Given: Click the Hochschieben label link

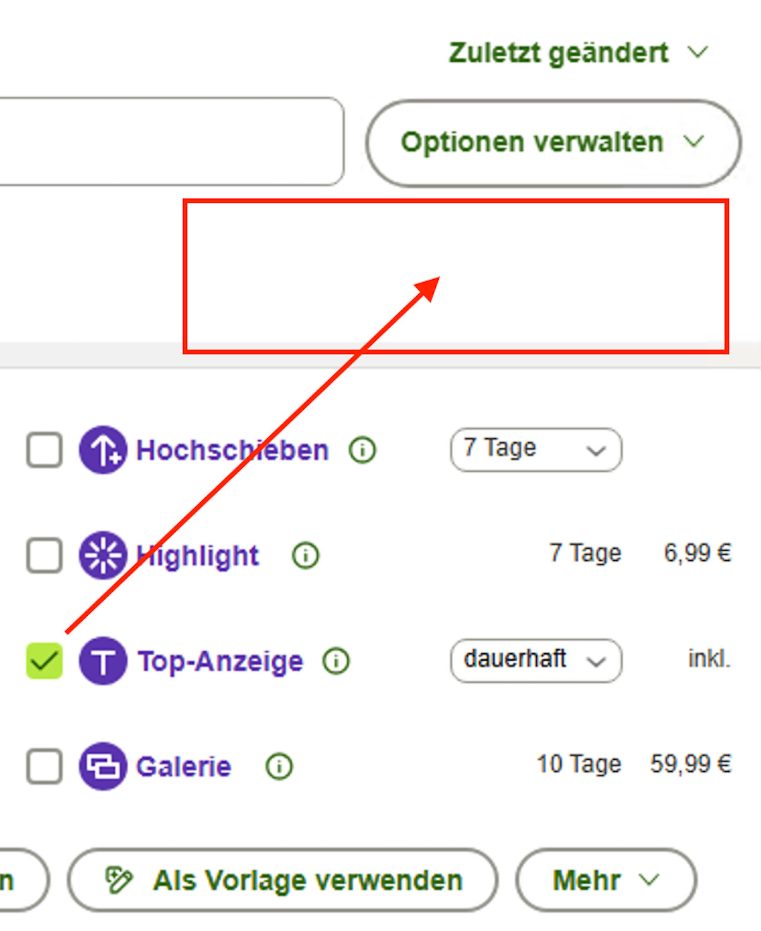Looking at the screenshot, I should (x=232, y=450).
